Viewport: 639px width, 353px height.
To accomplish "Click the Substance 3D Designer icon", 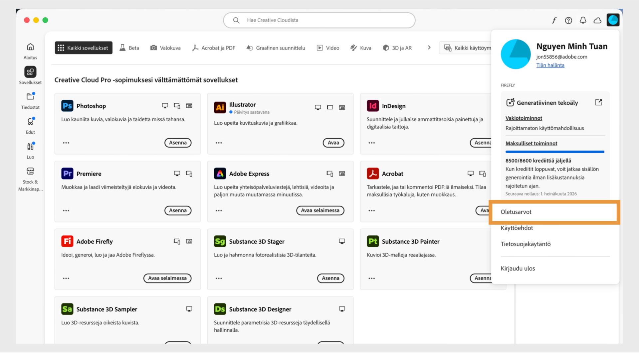I will coord(220,309).
